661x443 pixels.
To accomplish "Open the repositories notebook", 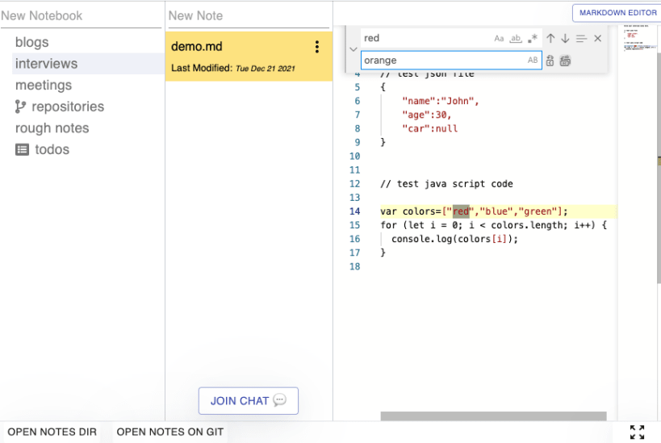I will pos(68,107).
